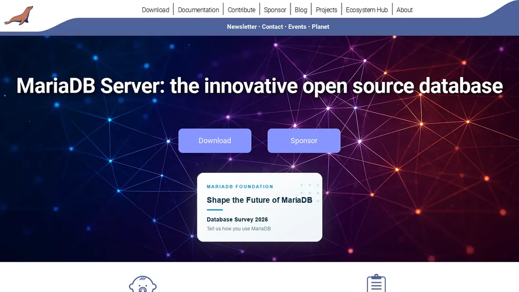Open the Shape the Future of MariaDB card
The image size is (519, 292).
(259, 207)
